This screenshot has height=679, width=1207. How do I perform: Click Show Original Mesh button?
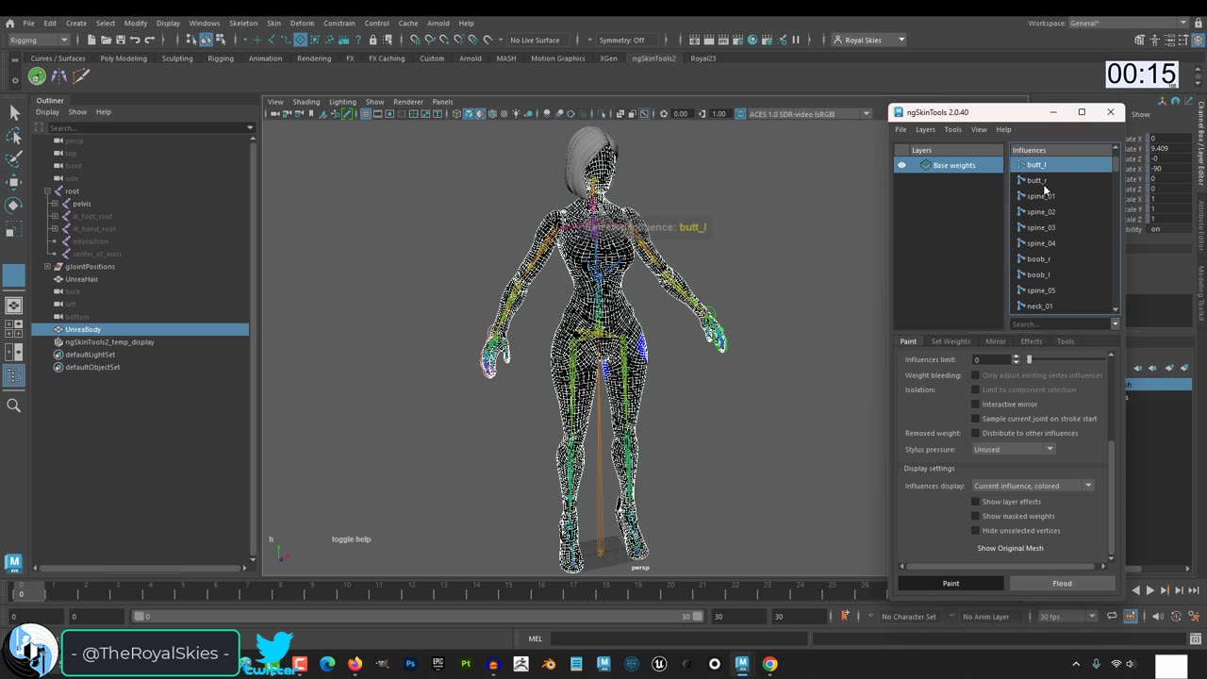tap(1010, 548)
